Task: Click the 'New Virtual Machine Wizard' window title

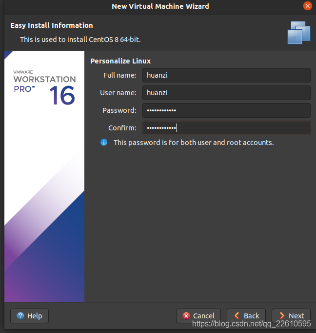Action: (160, 6)
